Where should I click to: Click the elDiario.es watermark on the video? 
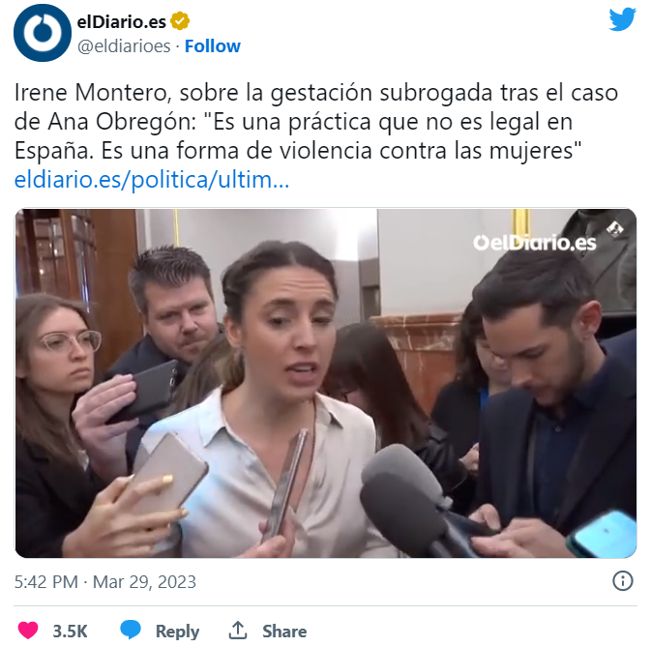534,243
